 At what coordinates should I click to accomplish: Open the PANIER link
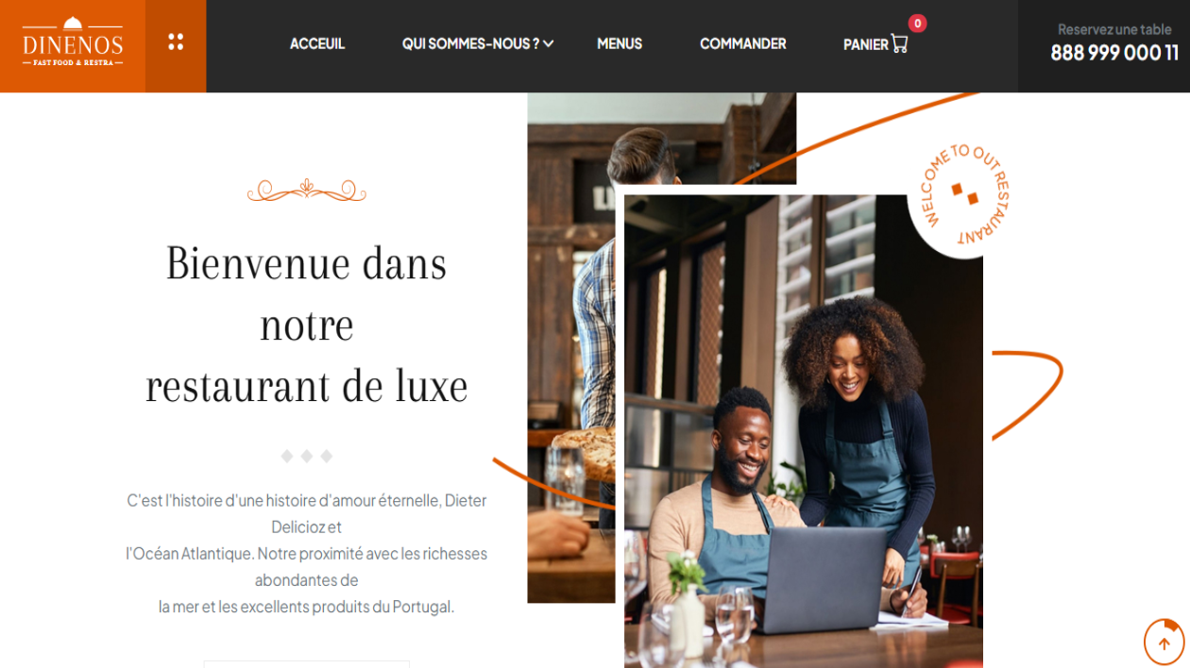click(866, 44)
